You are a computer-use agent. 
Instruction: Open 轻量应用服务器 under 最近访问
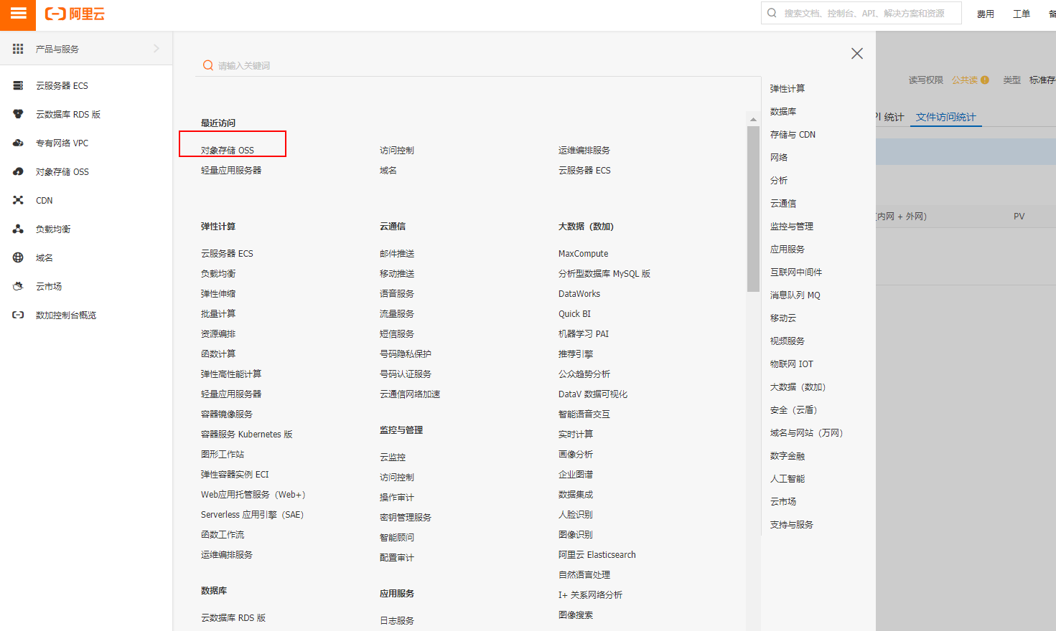[x=231, y=170]
